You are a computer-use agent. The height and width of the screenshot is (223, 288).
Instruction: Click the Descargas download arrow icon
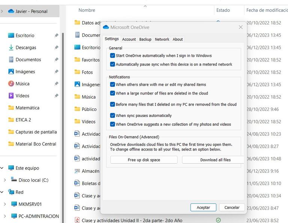click(x=11, y=47)
